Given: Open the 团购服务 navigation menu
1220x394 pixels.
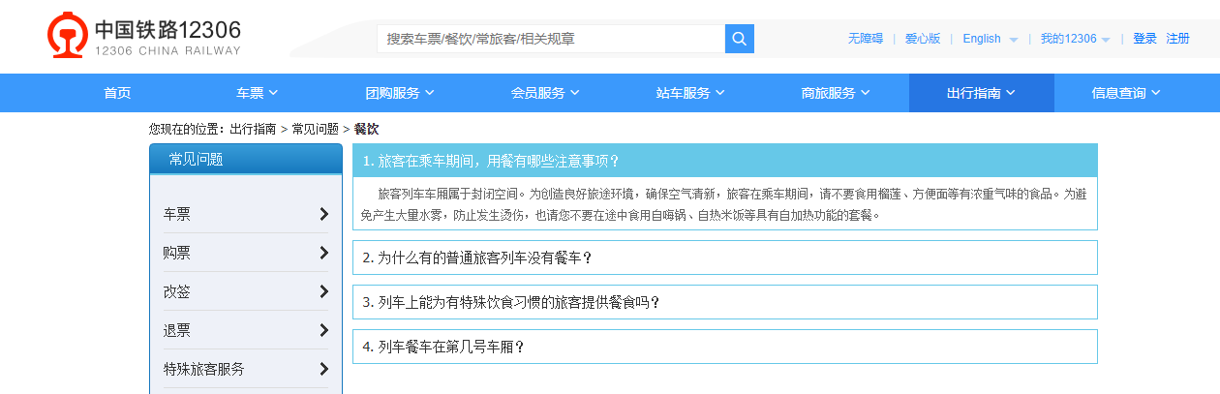Looking at the screenshot, I should tap(400, 93).
